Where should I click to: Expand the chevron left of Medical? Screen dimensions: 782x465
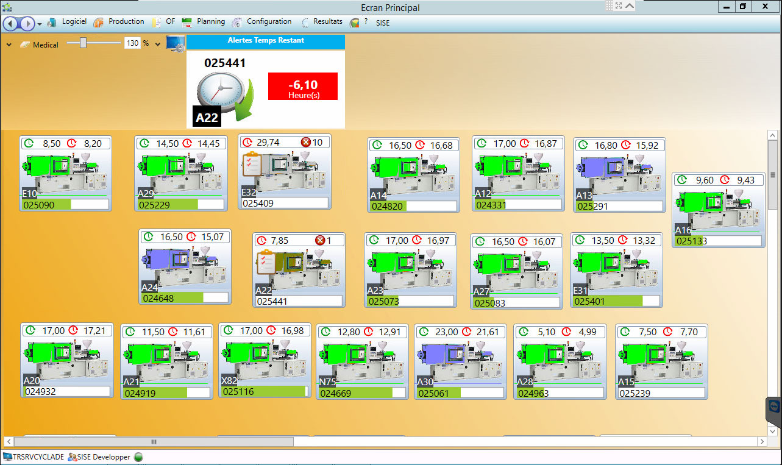click(x=9, y=44)
